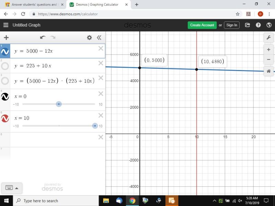Reset graph to default viewport home
Viewport: 275px width, 206px height.
pos(268,71)
